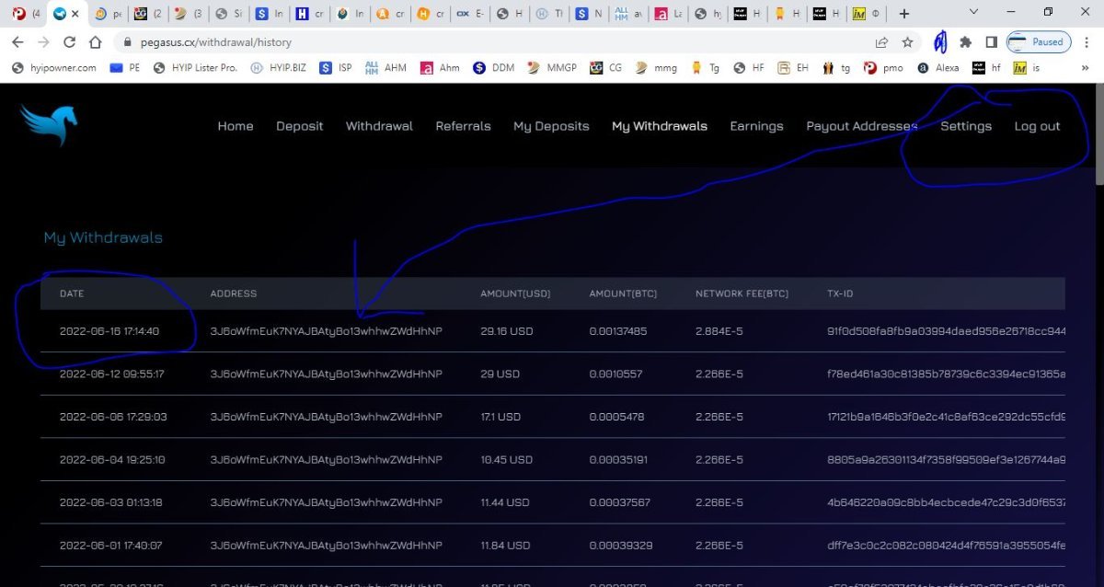The width and height of the screenshot is (1104, 587).
Task: Click the Pegasus winged horse logo
Action: click(x=50, y=125)
